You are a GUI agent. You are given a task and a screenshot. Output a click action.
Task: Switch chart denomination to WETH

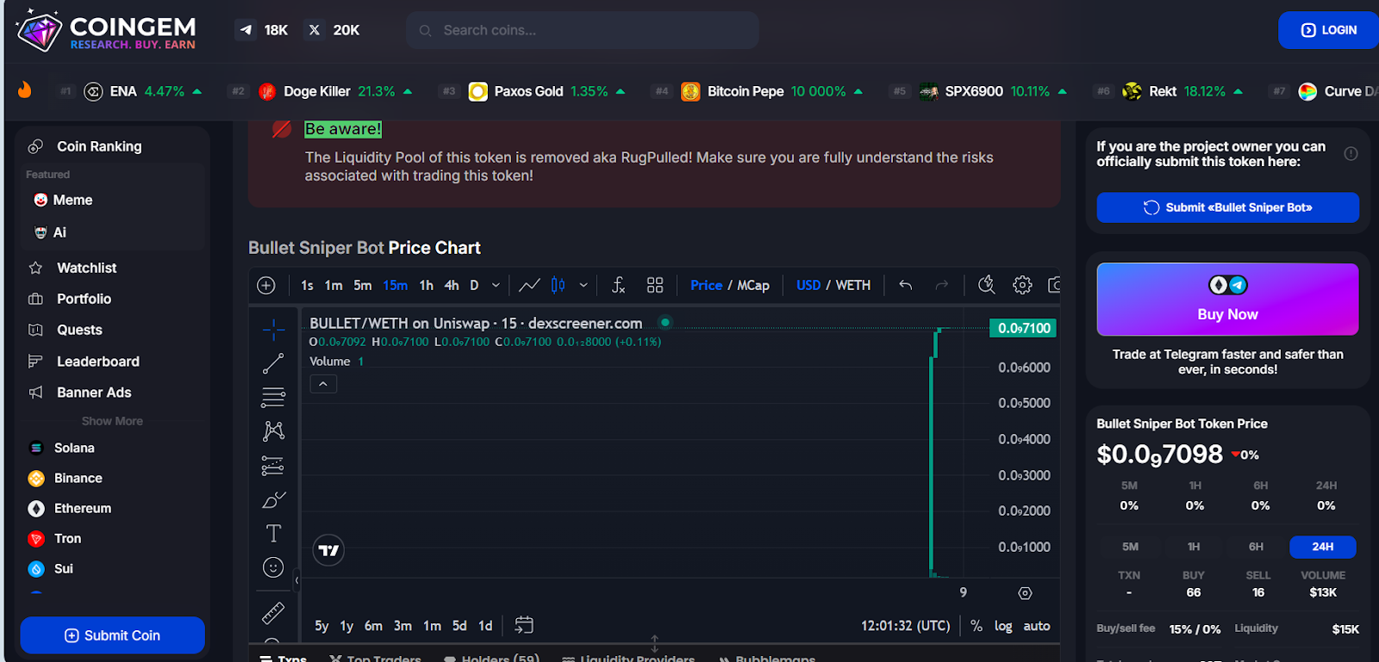point(853,285)
